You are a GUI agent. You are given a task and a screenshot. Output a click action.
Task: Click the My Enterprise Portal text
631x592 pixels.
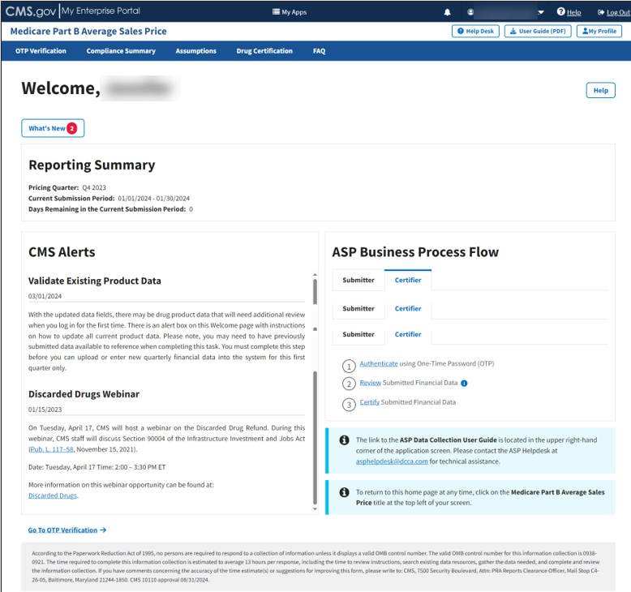[x=101, y=11]
